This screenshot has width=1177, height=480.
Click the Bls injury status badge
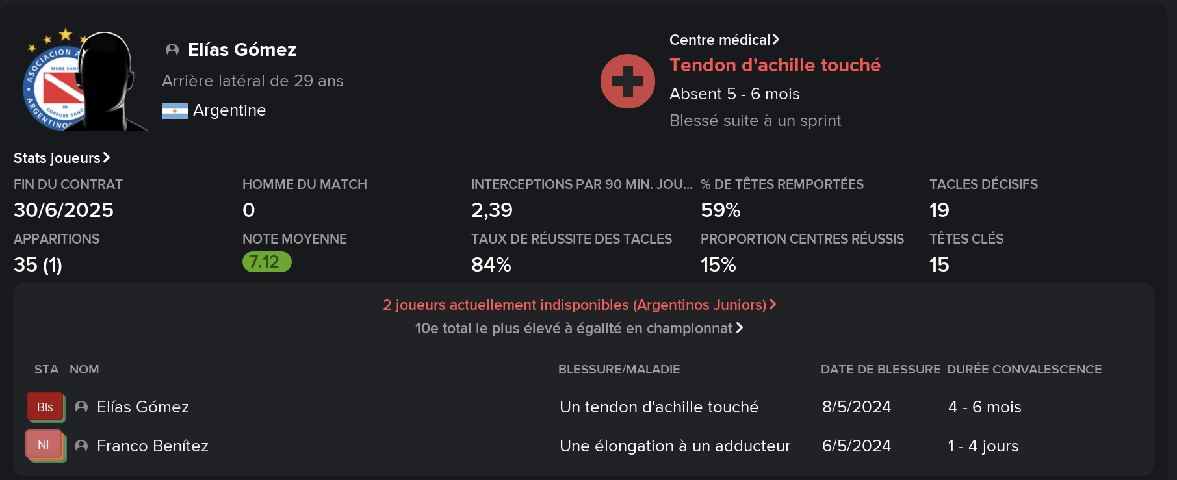click(x=45, y=407)
